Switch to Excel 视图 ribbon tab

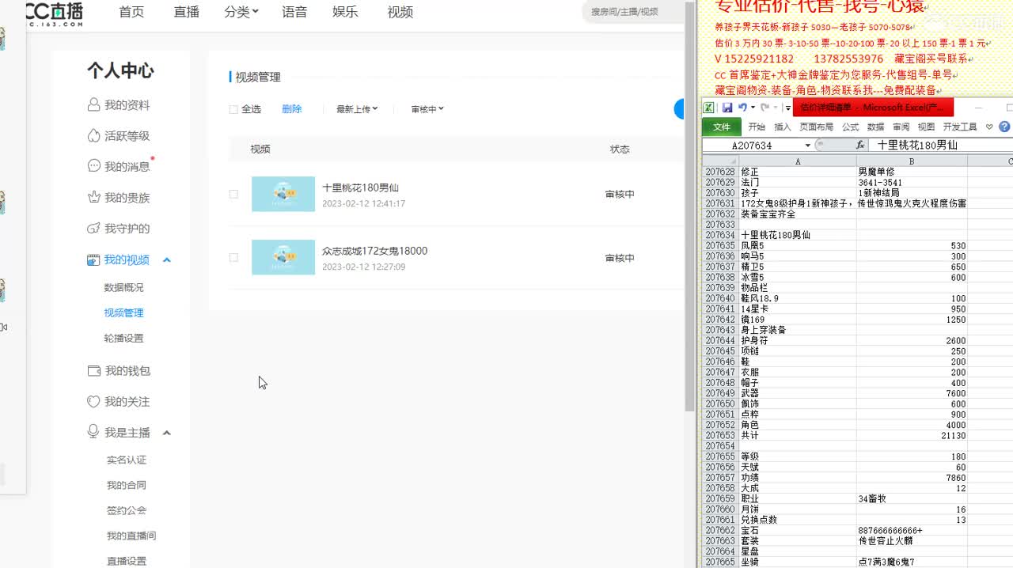(x=926, y=127)
